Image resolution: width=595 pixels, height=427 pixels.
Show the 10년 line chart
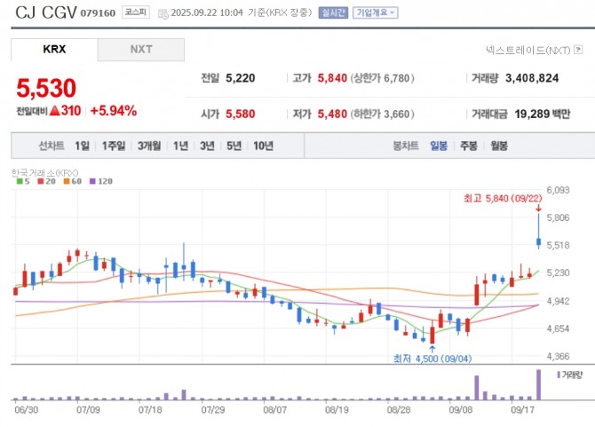pyautogui.click(x=263, y=146)
